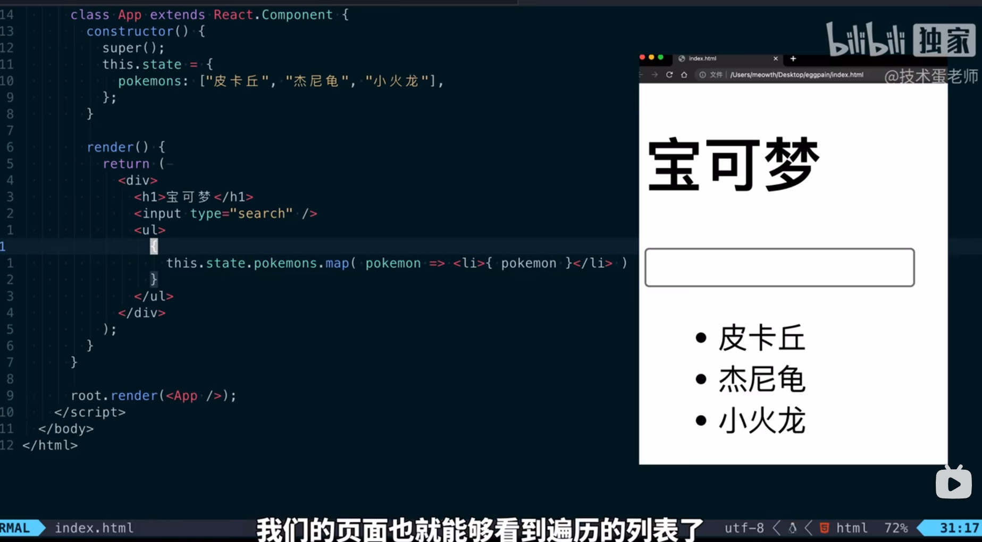Image resolution: width=982 pixels, height=542 pixels.
Task: Place cursor on 'return (' line
Action: click(x=133, y=164)
